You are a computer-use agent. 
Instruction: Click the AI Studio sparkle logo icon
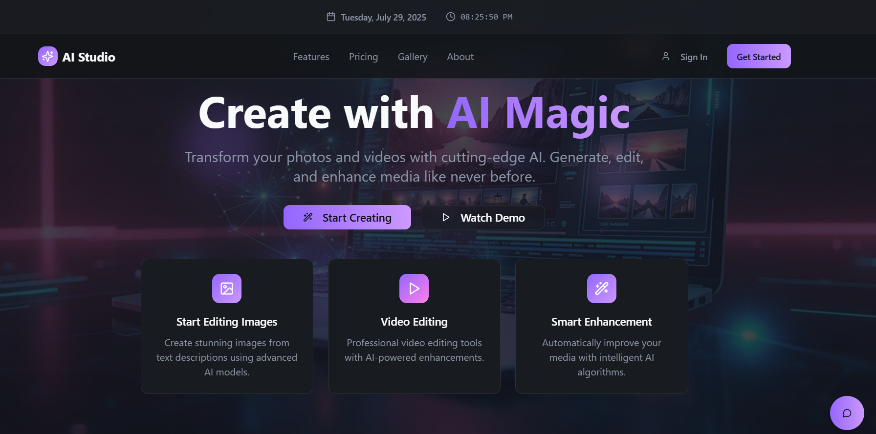48,57
